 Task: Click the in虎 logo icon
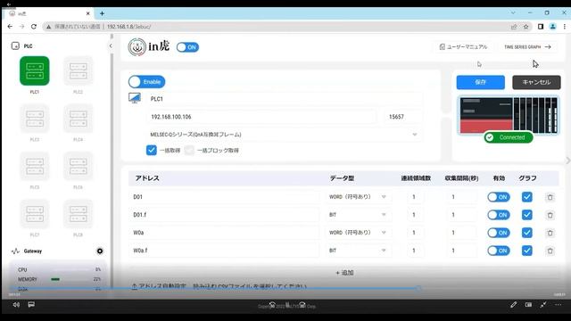[137, 47]
